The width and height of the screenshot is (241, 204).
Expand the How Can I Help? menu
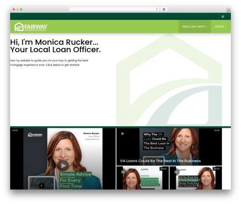(x=195, y=27)
